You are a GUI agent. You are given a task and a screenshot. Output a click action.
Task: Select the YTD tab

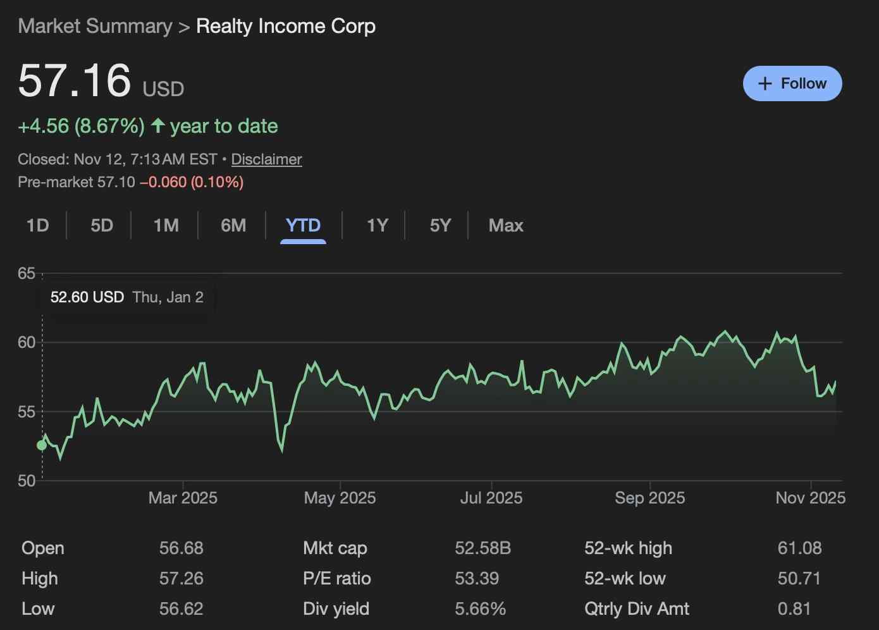coord(303,225)
